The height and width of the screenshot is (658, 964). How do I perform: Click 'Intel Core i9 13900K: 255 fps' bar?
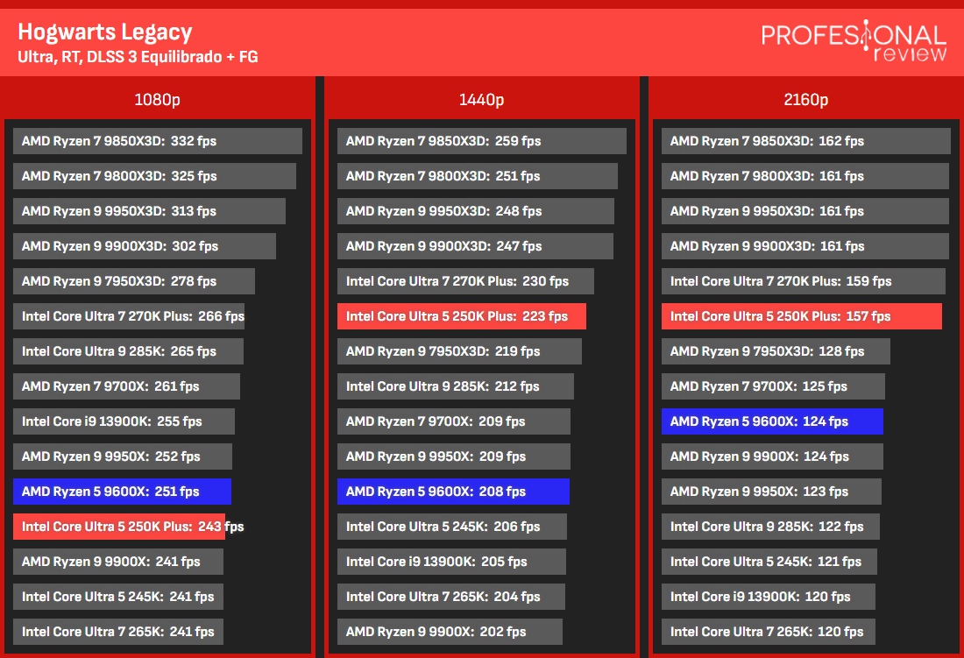(x=124, y=421)
